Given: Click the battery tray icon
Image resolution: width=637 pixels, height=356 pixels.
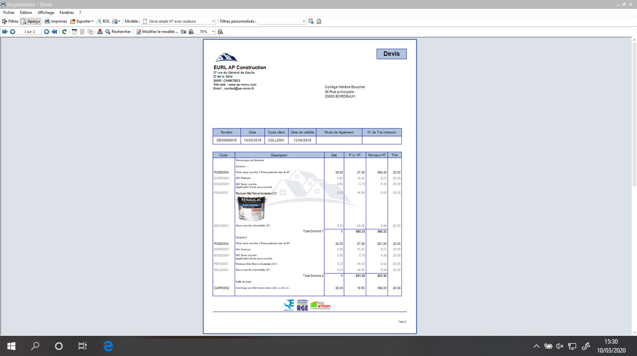Looking at the screenshot, I should [548, 346].
